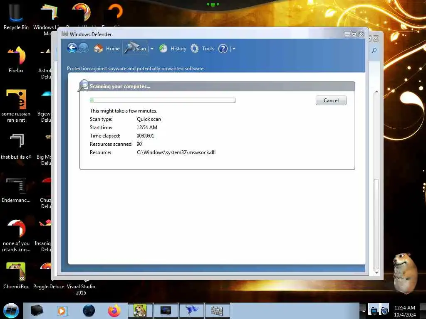Select the Recycle Bin desktop icon
The width and height of the screenshot is (426, 319).
(x=16, y=16)
